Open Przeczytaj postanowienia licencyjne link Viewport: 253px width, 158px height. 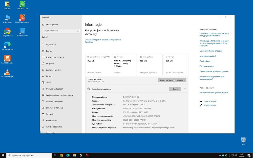[x=214, y=43]
